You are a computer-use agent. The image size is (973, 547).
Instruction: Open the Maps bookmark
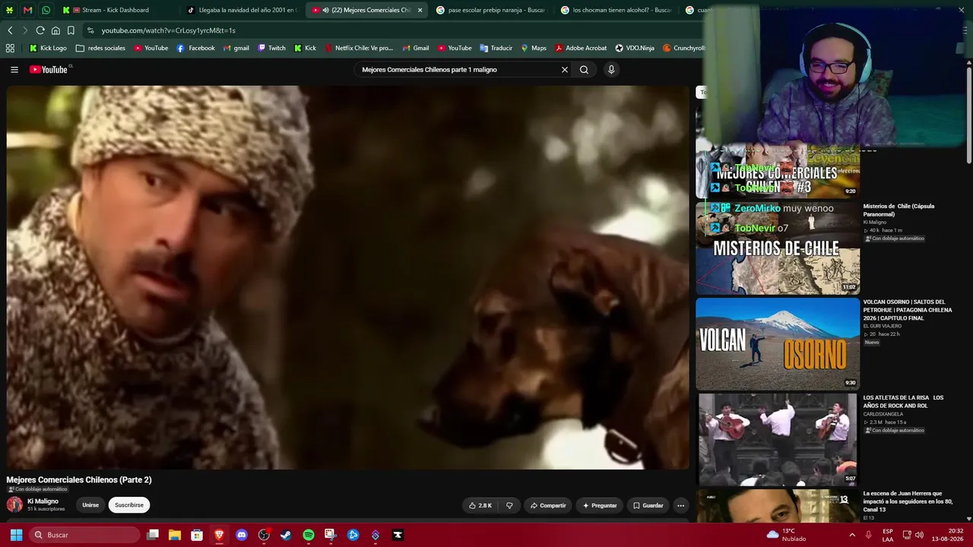click(x=533, y=48)
